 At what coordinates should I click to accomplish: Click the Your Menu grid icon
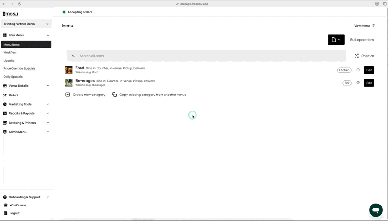(5, 35)
